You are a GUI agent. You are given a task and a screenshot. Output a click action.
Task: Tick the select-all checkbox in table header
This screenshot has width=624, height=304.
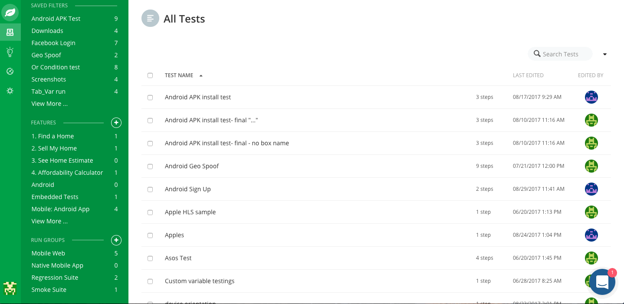[x=150, y=75]
